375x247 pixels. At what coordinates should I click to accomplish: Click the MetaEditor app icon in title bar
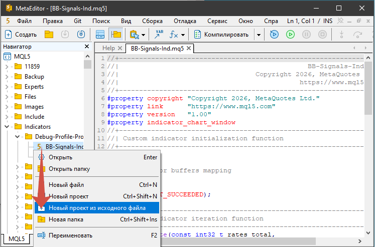tap(9, 8)
